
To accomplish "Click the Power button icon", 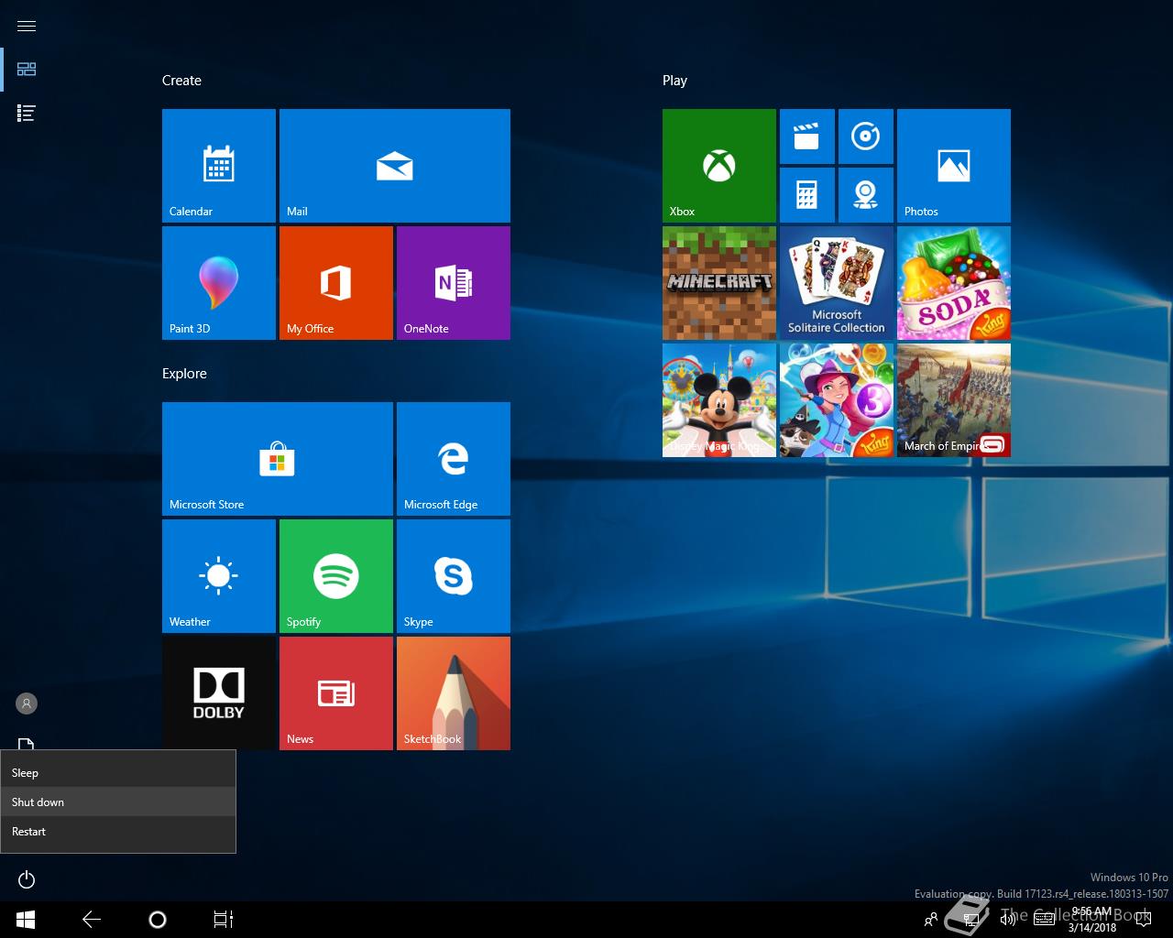I will click(27, 879).
